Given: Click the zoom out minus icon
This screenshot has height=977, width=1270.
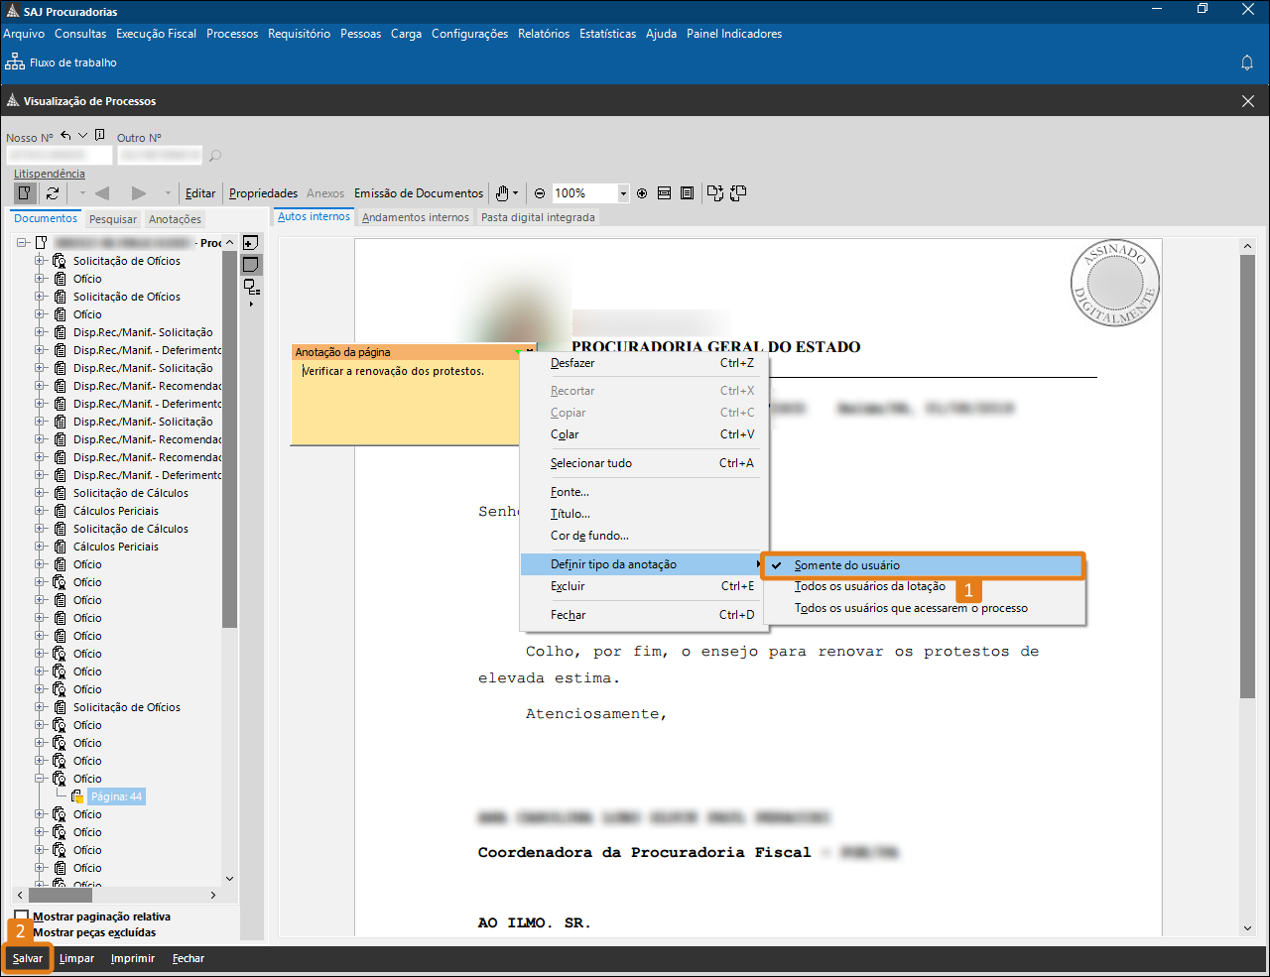Looking at the screenshot, I should (x=540, y=193).
